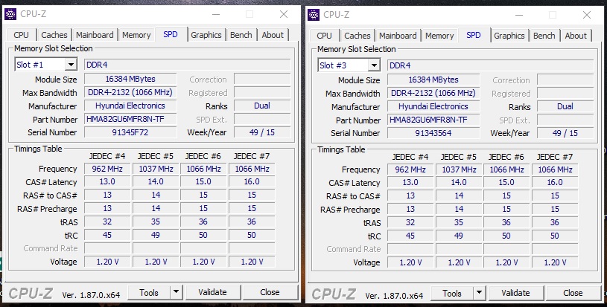
Task: Click the Tools button in the right window
Action: pos(452,293)
